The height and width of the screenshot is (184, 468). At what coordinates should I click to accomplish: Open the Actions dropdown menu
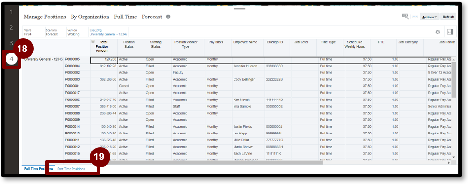(x=430, y=17)
